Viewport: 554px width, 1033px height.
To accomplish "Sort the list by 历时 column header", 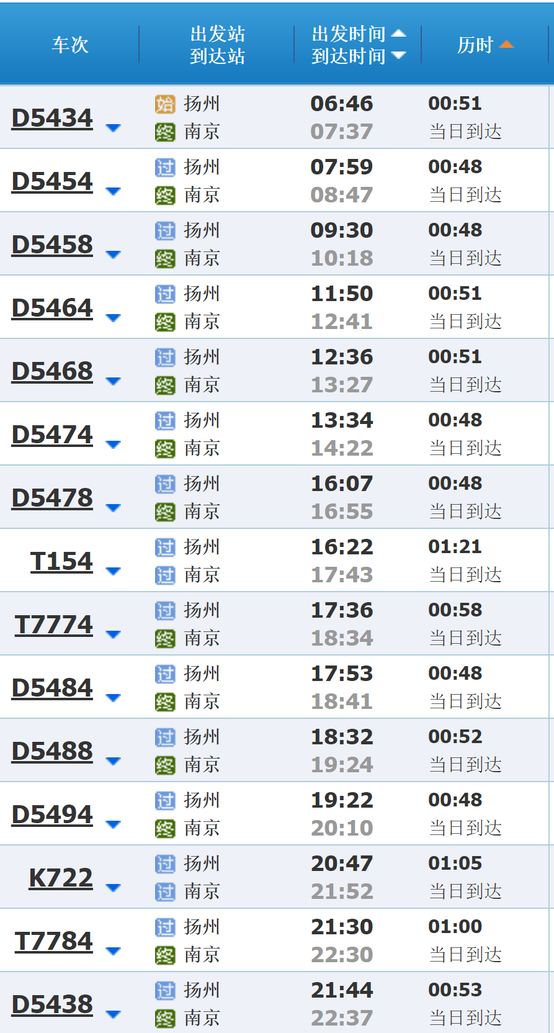I will click(x=475, y=45).
